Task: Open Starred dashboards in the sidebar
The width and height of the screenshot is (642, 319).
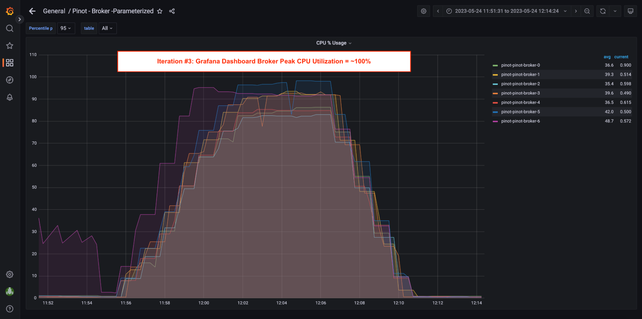Action: [x=10, y=46]
